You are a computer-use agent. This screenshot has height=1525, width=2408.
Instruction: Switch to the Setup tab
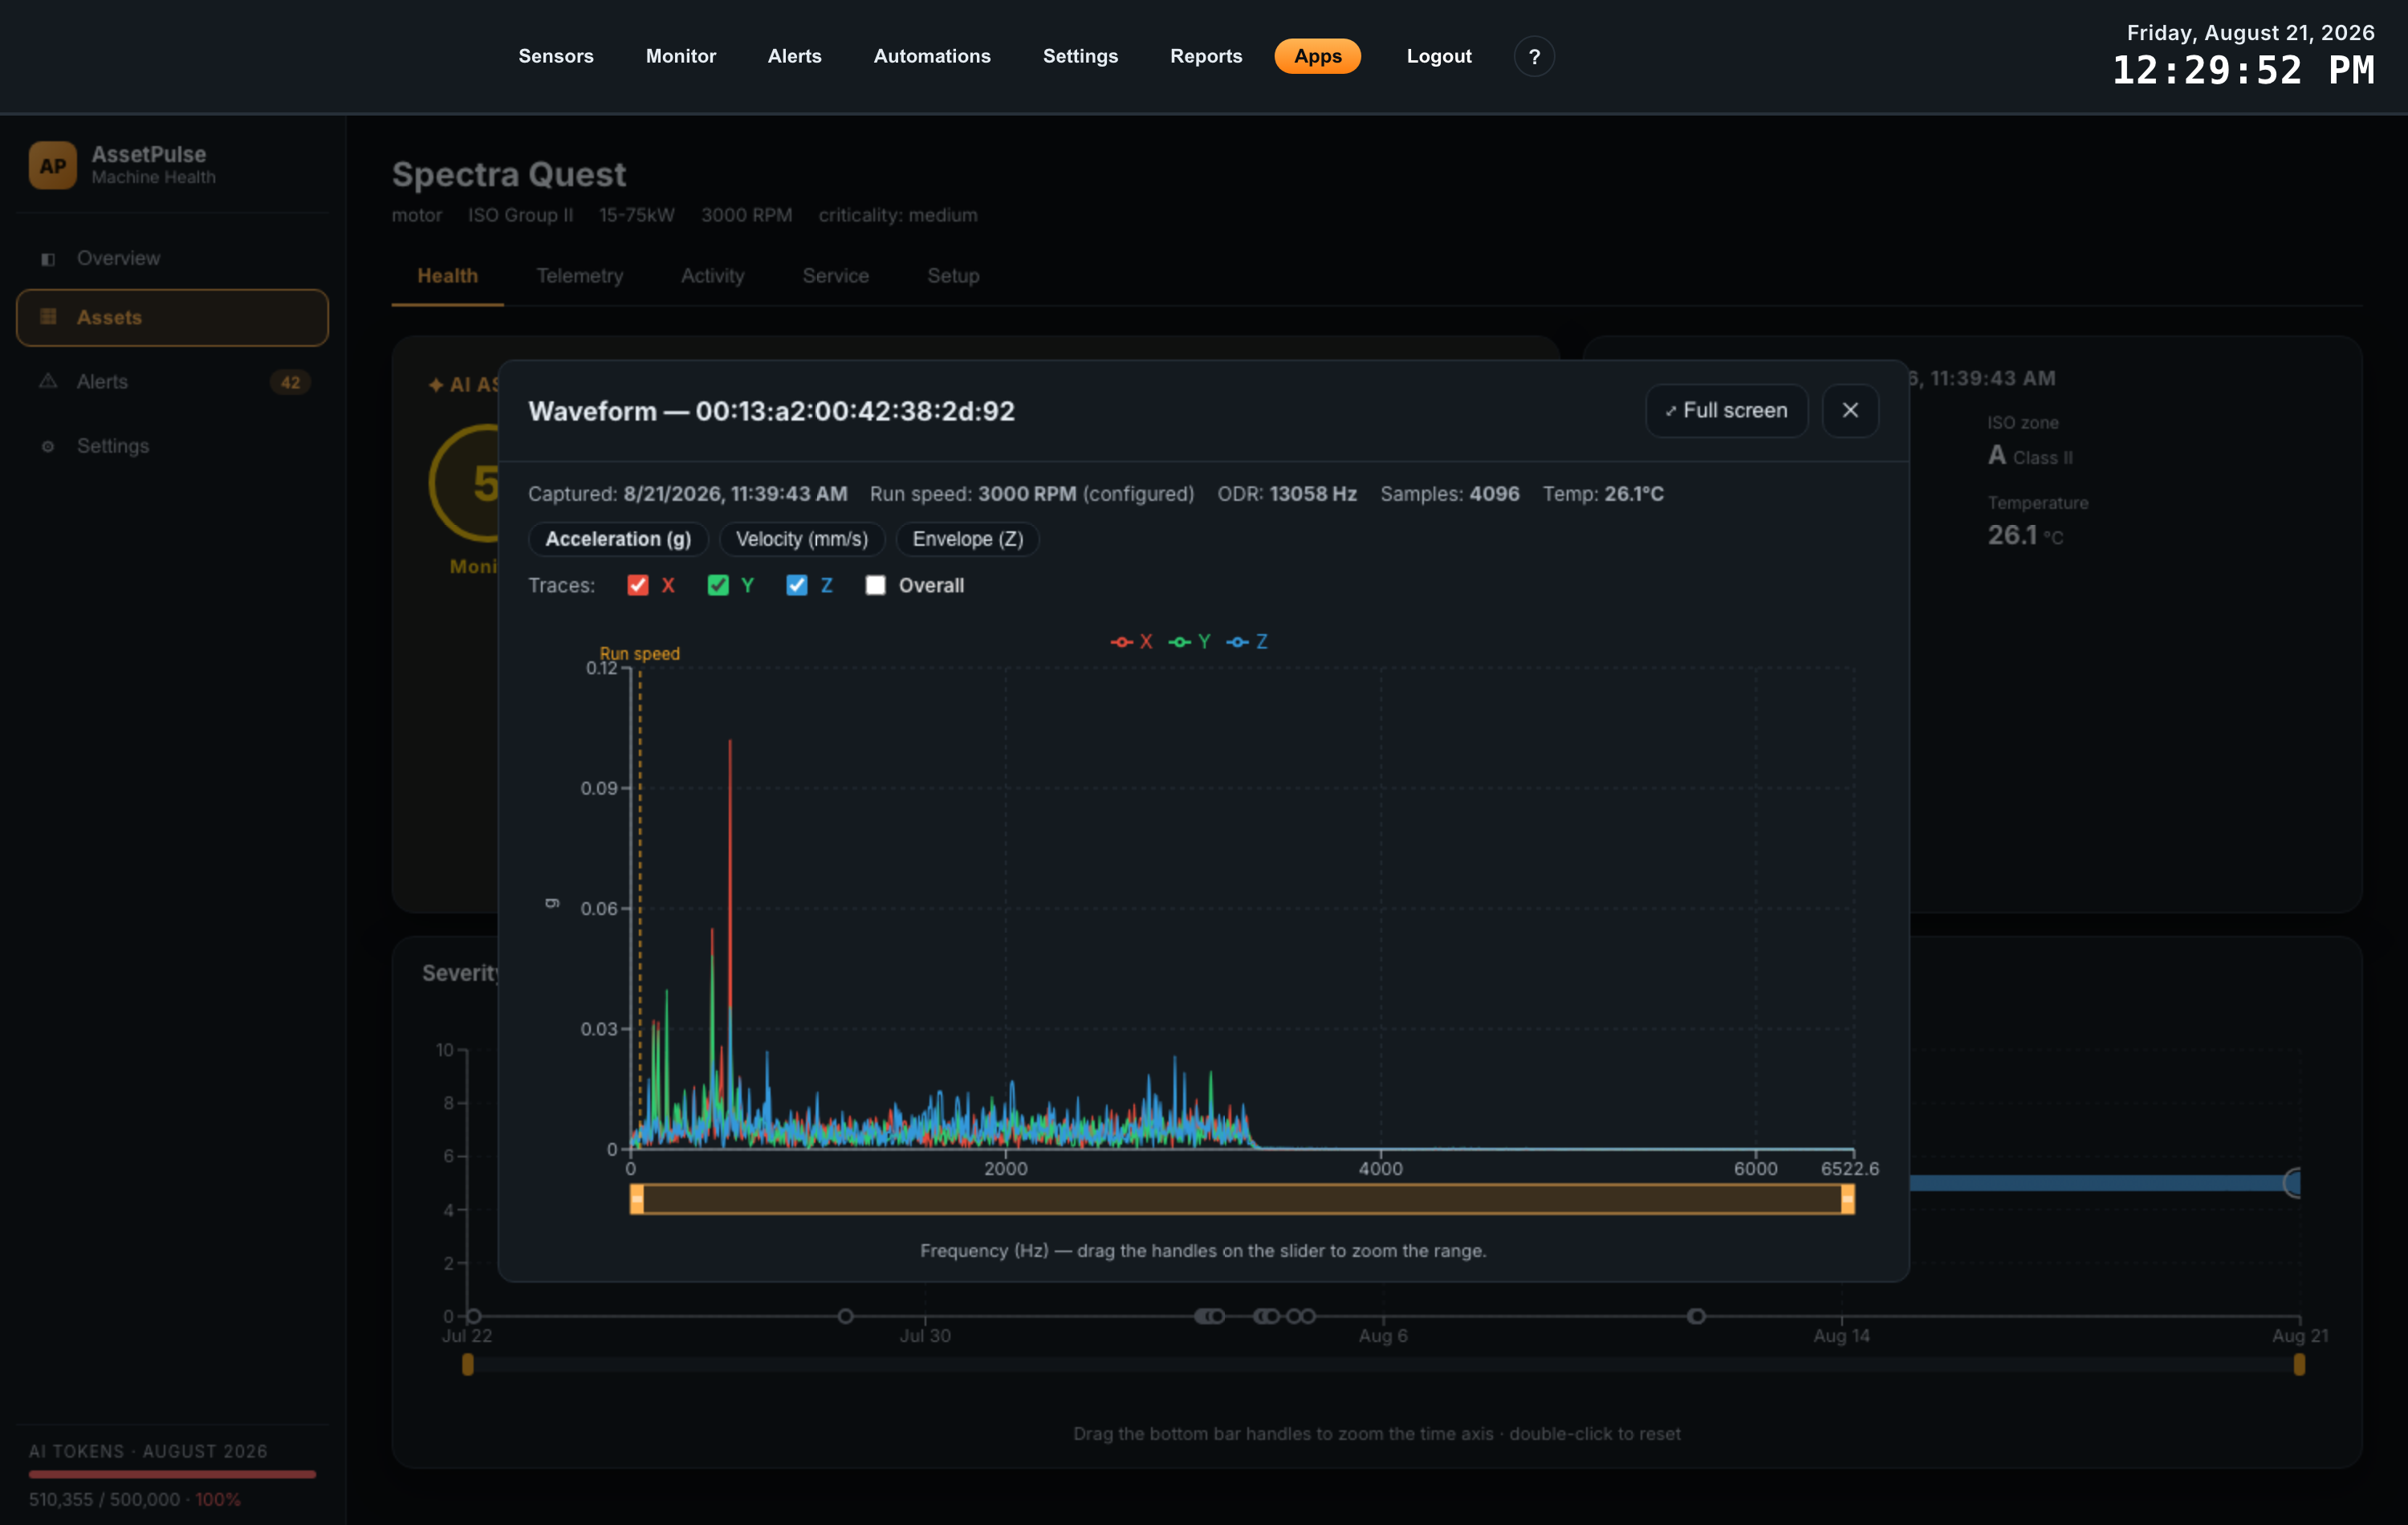pos(952,276)
